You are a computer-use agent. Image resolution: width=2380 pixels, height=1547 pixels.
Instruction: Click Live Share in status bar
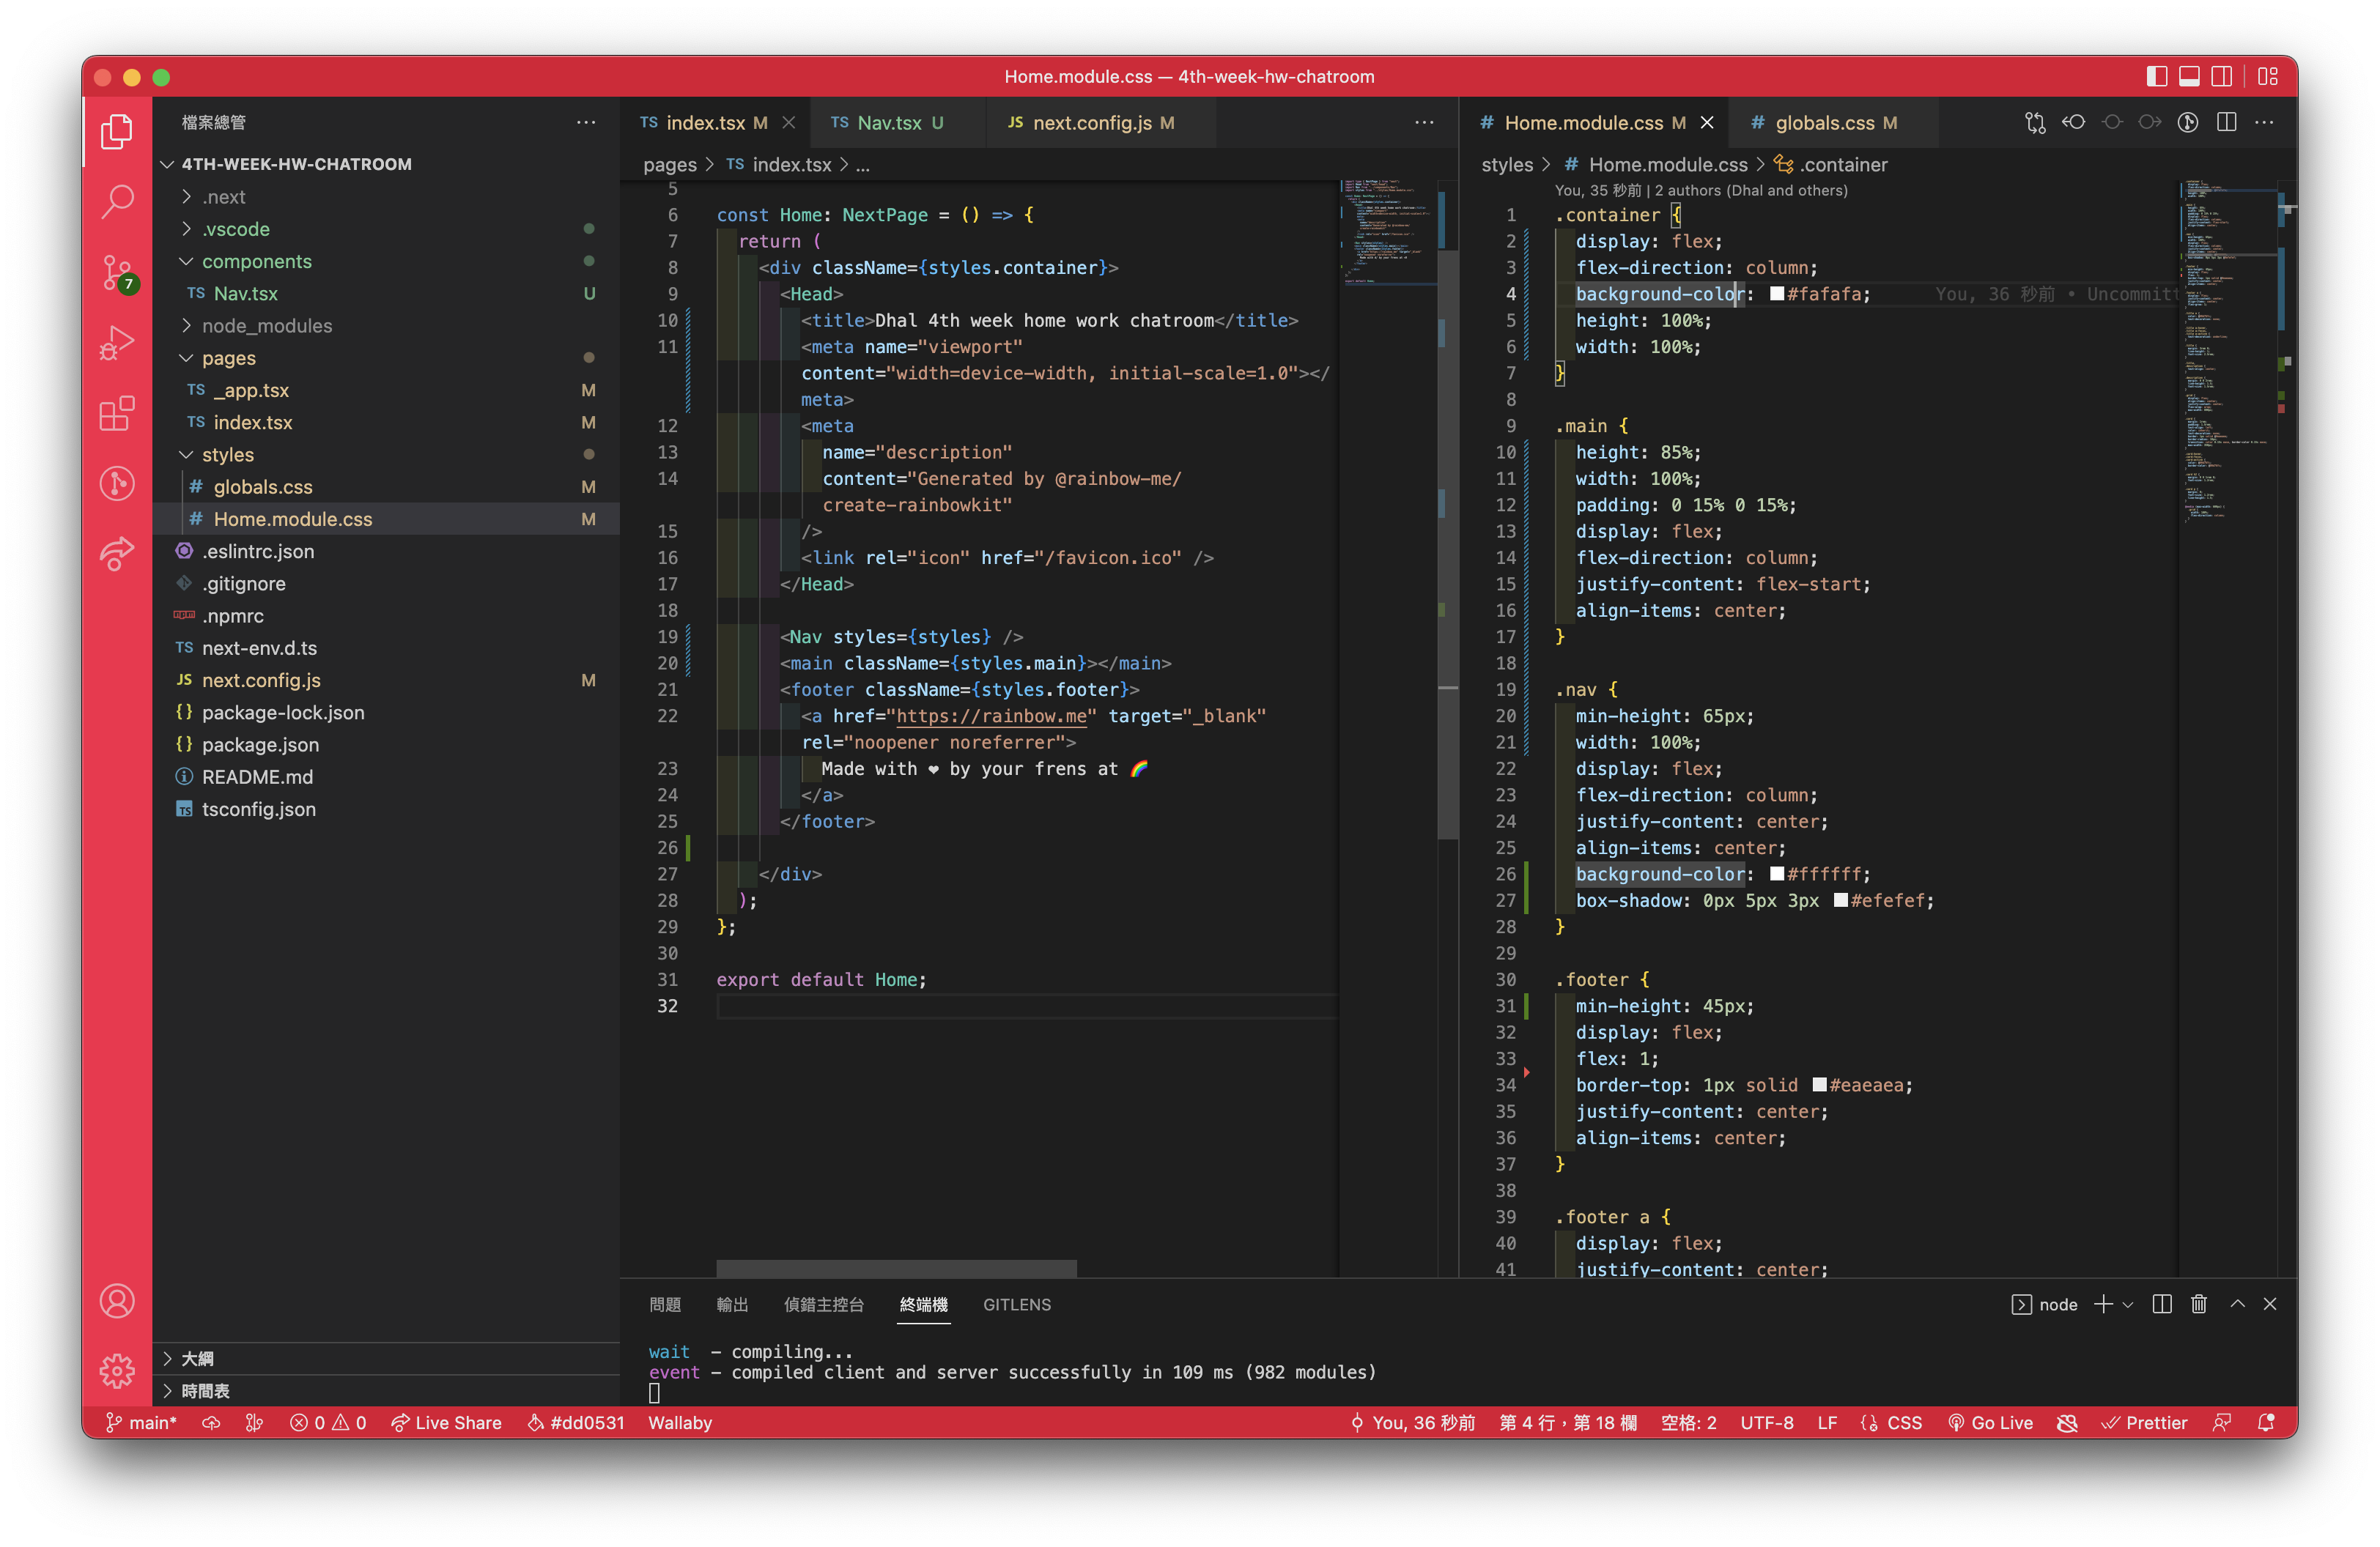tap(447, 1422)
